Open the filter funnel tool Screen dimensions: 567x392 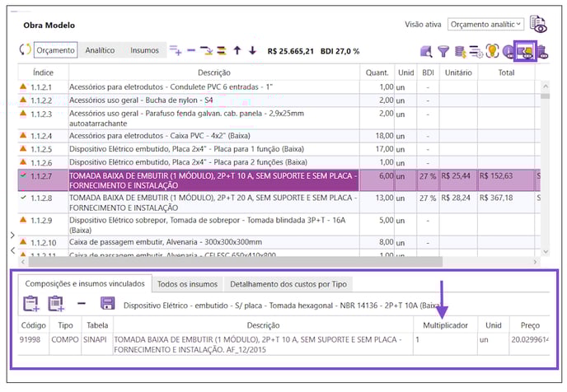(x=443, y=51)
